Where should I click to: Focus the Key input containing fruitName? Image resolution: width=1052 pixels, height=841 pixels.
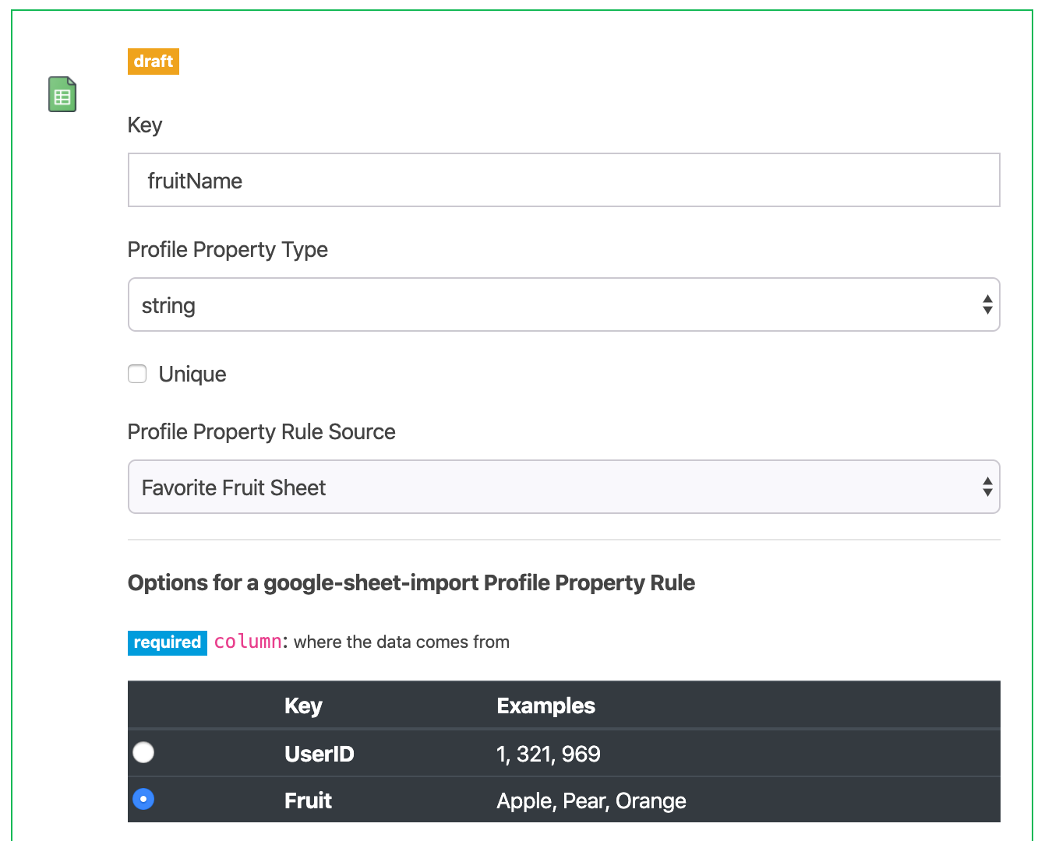pos(563,180)
